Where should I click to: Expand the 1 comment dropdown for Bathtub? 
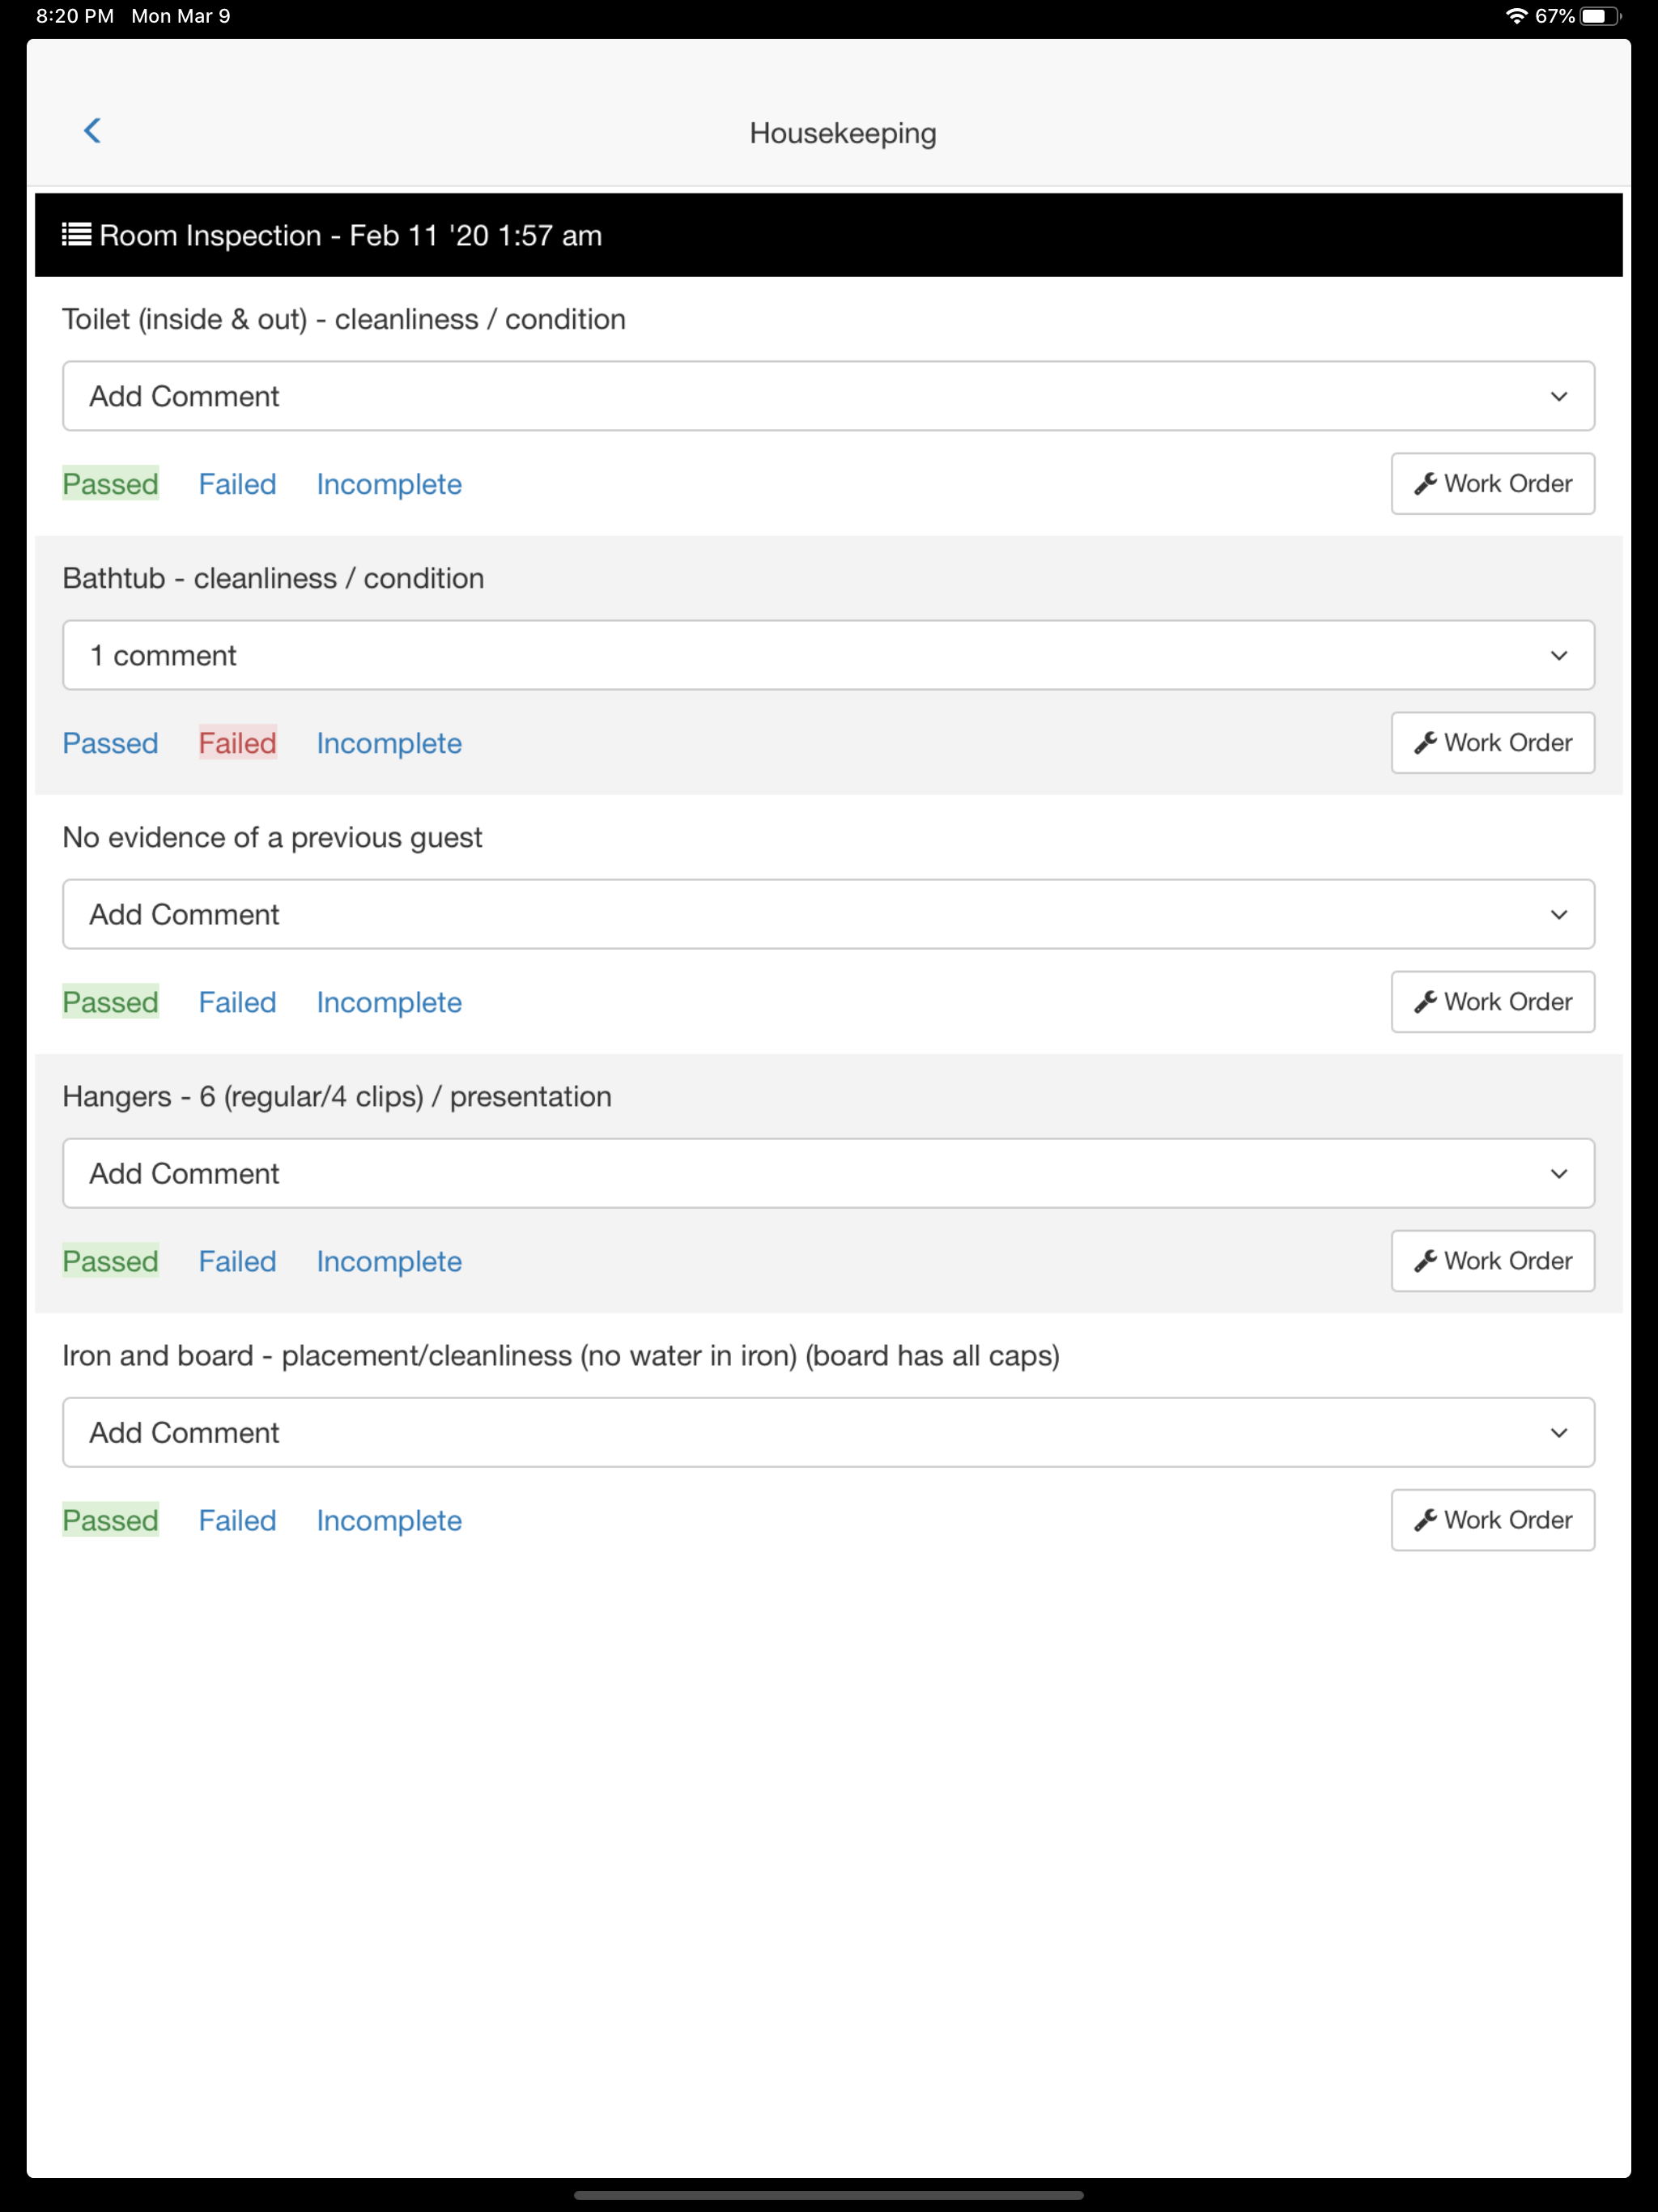(828, 655)
